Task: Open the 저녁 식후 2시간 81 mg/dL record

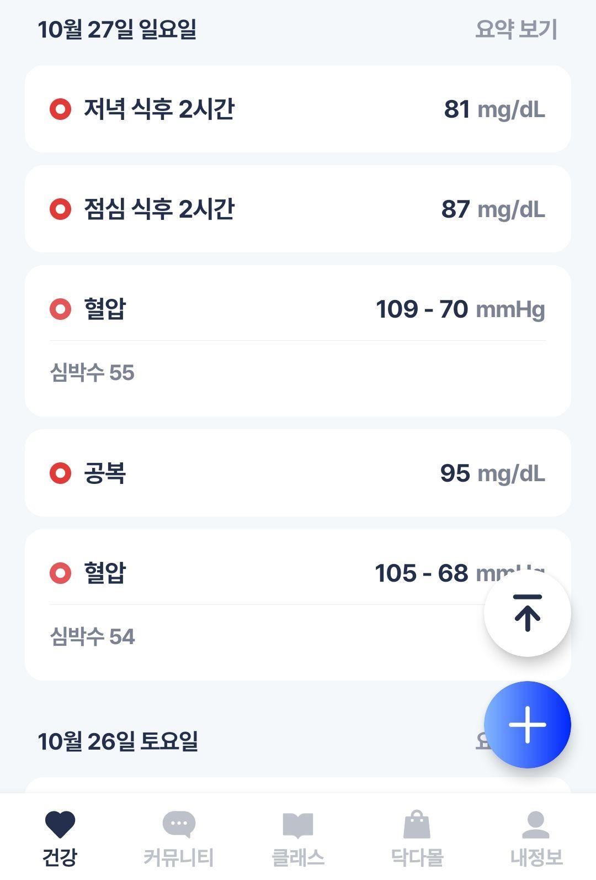Action: click(x=298, y=109)
